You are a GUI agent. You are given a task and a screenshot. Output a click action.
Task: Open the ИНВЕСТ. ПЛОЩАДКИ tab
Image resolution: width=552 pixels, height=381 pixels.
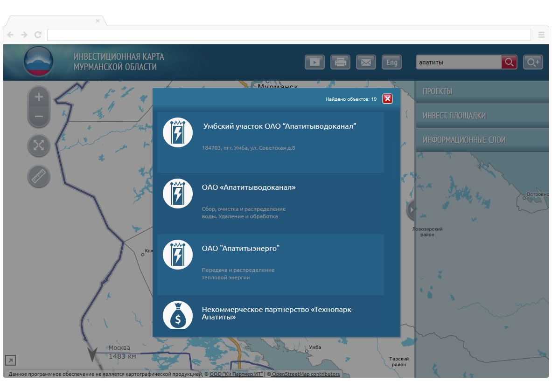tap(482, 116)
